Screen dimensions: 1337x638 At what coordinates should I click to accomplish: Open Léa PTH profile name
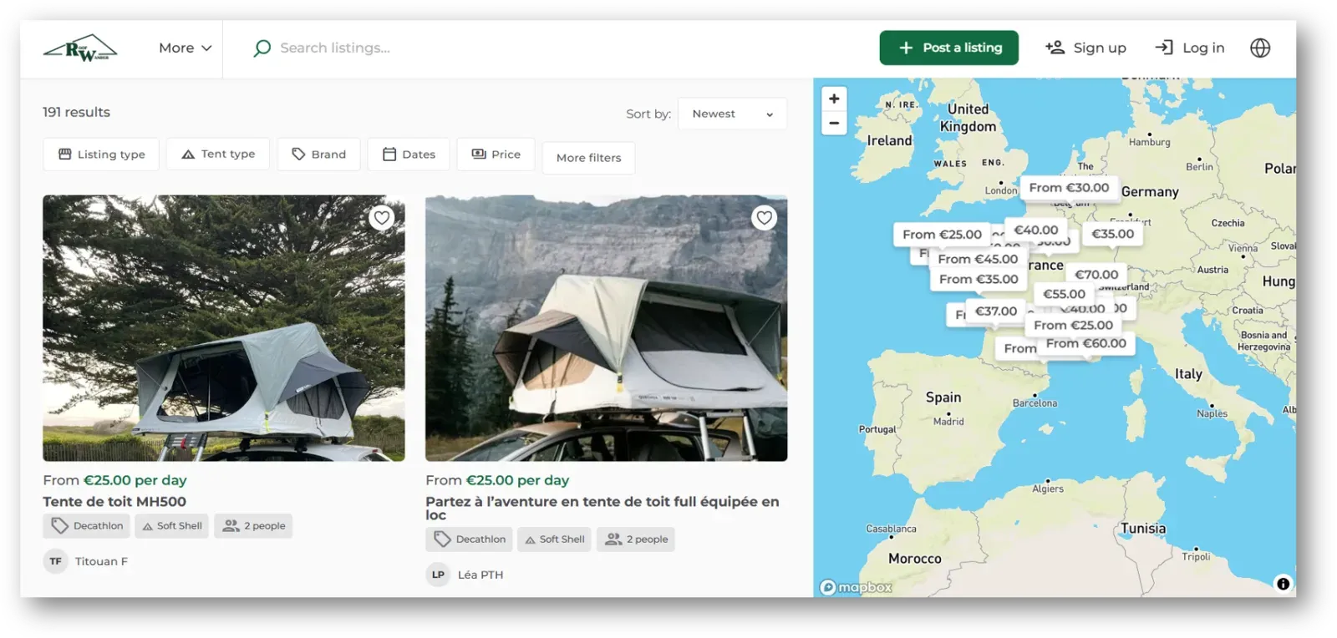[480, 575]
